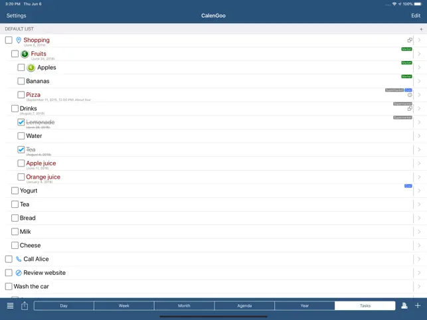Screen dimensions: 427x320
Task: Switch to the Month view tab
Action: click(185, 305)
